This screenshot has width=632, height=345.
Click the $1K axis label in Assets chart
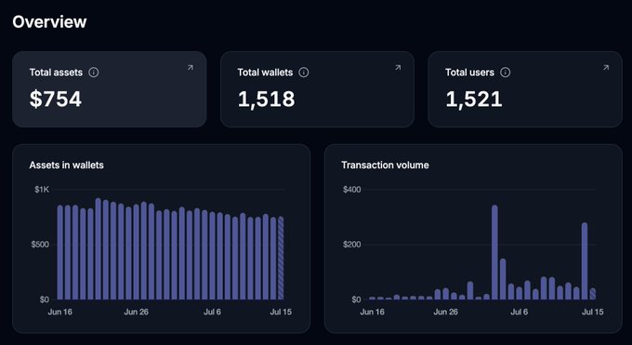click(42, 190)
